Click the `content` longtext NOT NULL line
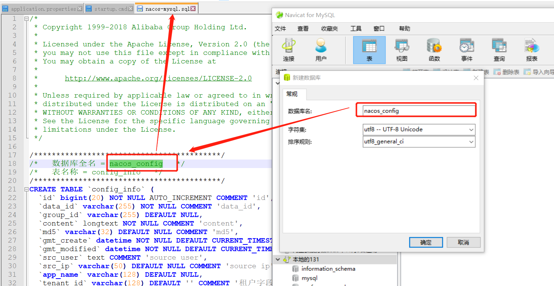The image size is (554, 286). click(141, 223)
